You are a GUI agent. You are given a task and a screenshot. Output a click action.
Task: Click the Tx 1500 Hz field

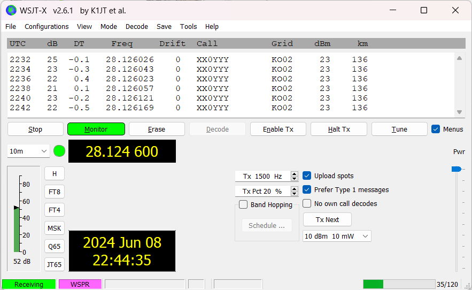point(263,176)
